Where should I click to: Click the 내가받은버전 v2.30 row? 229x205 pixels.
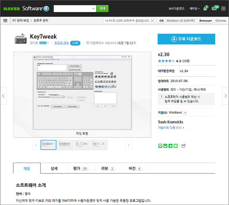click(x=186, y=71)
